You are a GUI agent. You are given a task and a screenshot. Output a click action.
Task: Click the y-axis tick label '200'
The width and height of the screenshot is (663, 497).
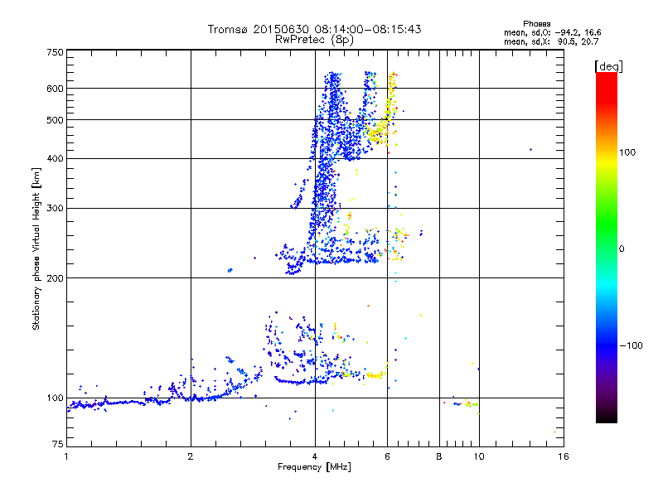(x=55, y=278)
